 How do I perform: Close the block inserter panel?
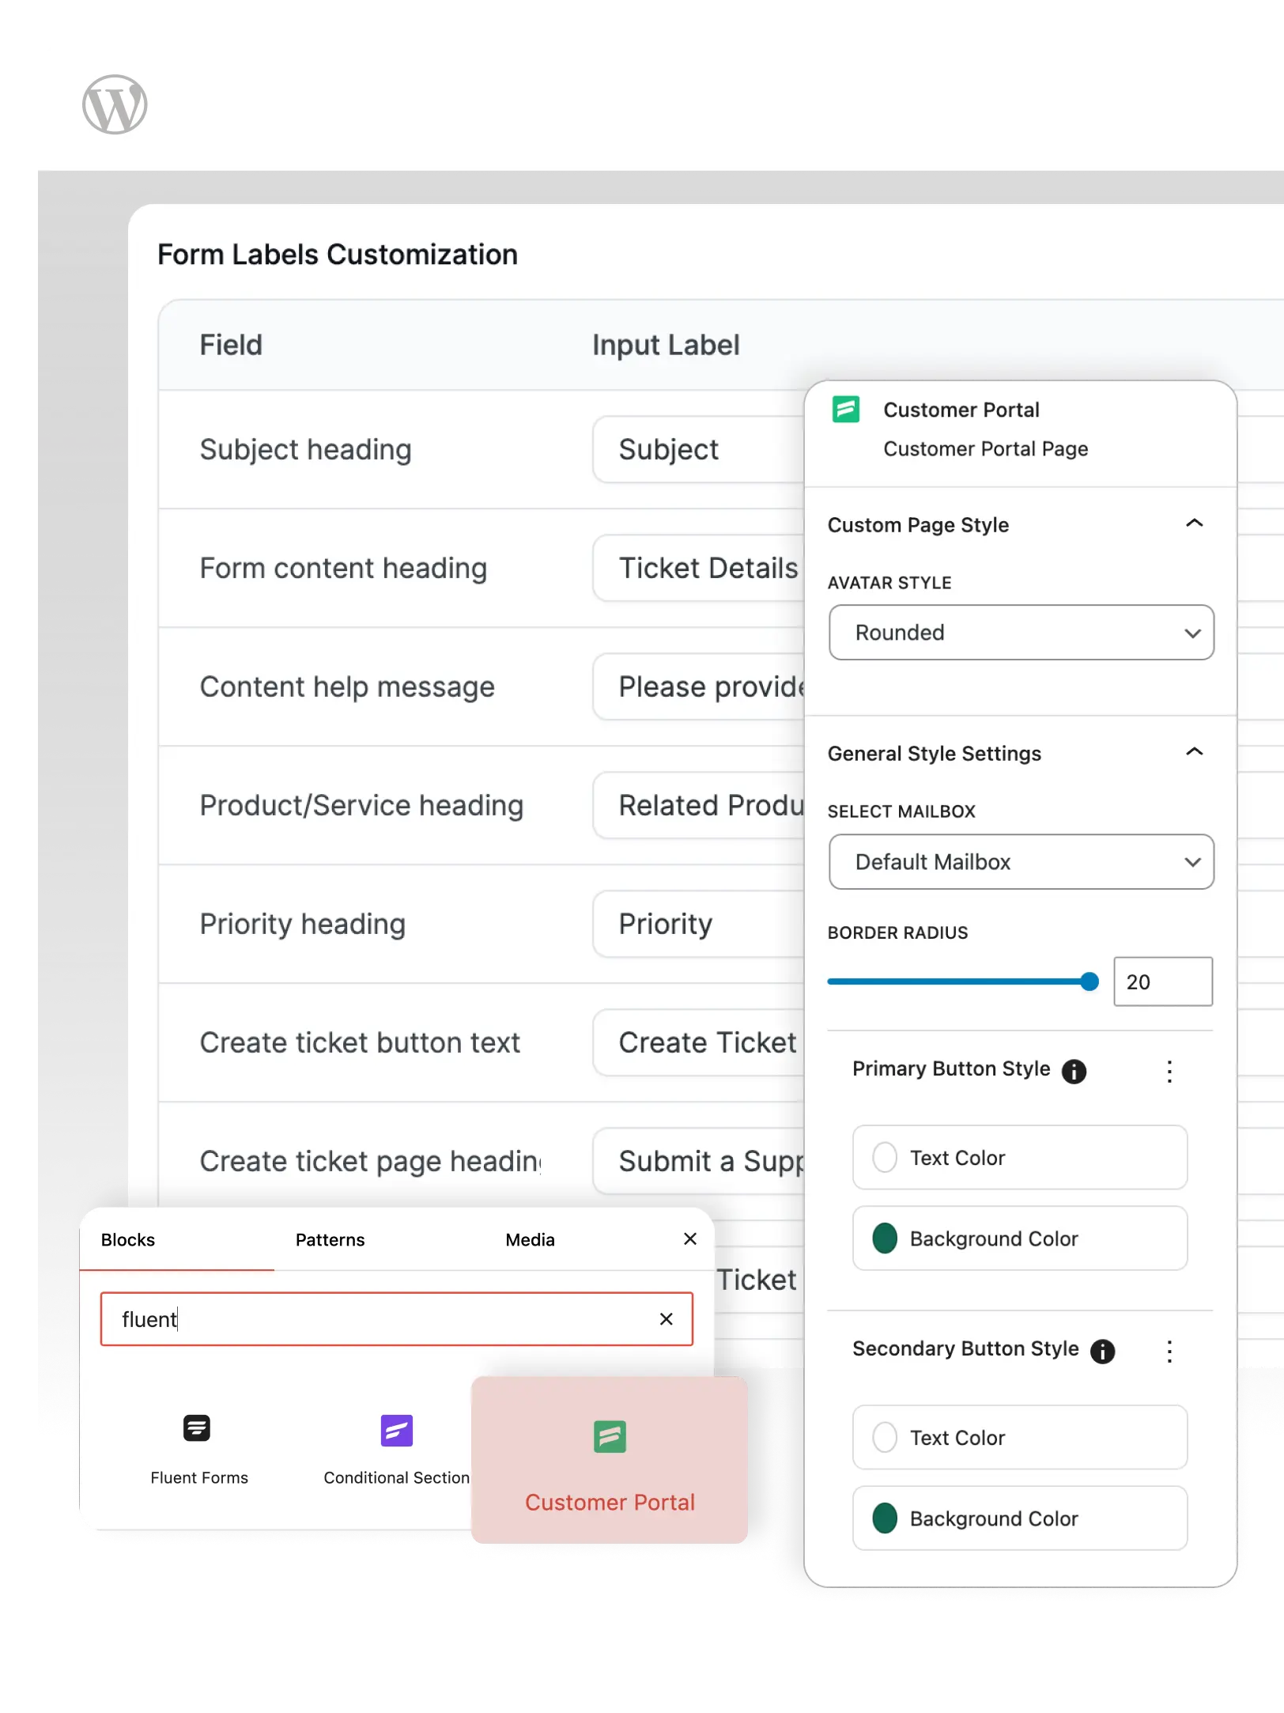(689, 1239)
